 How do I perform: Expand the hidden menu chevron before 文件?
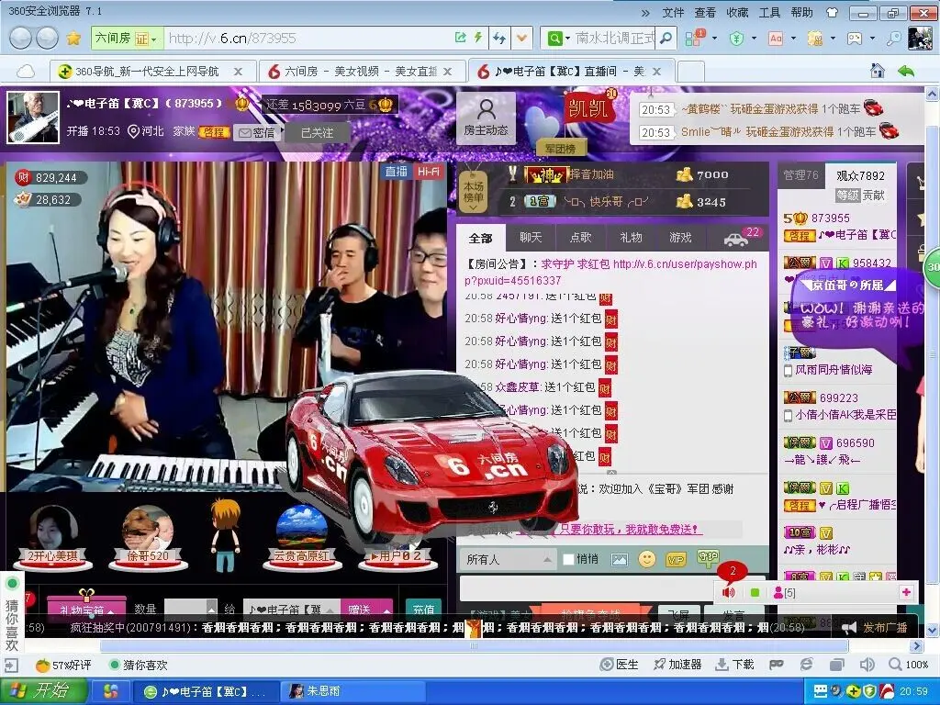coord(645,13)
